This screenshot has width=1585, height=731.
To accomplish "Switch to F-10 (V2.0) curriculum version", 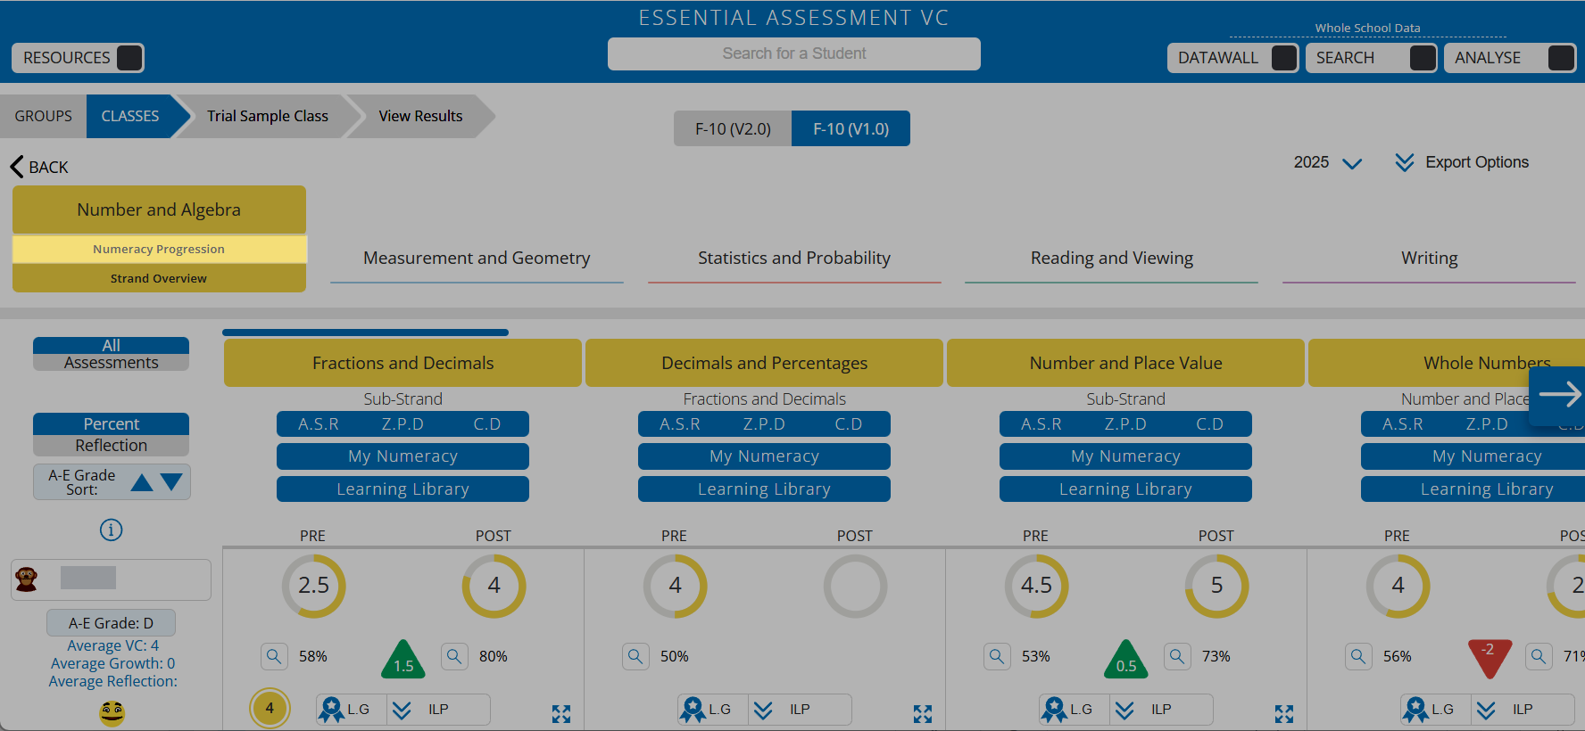I will pyautogui.click(x=733, y=128).
